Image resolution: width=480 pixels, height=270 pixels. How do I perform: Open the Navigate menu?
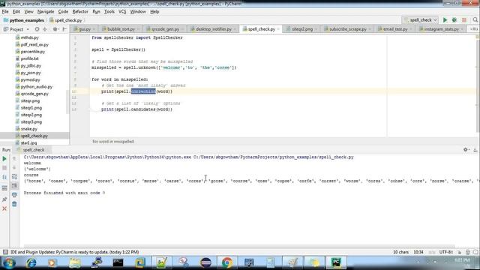(46, 12)
